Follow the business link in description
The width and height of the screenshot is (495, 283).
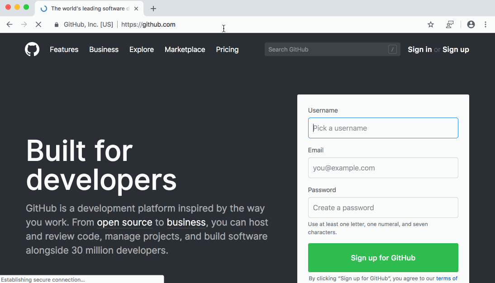[x=186, y=222]
